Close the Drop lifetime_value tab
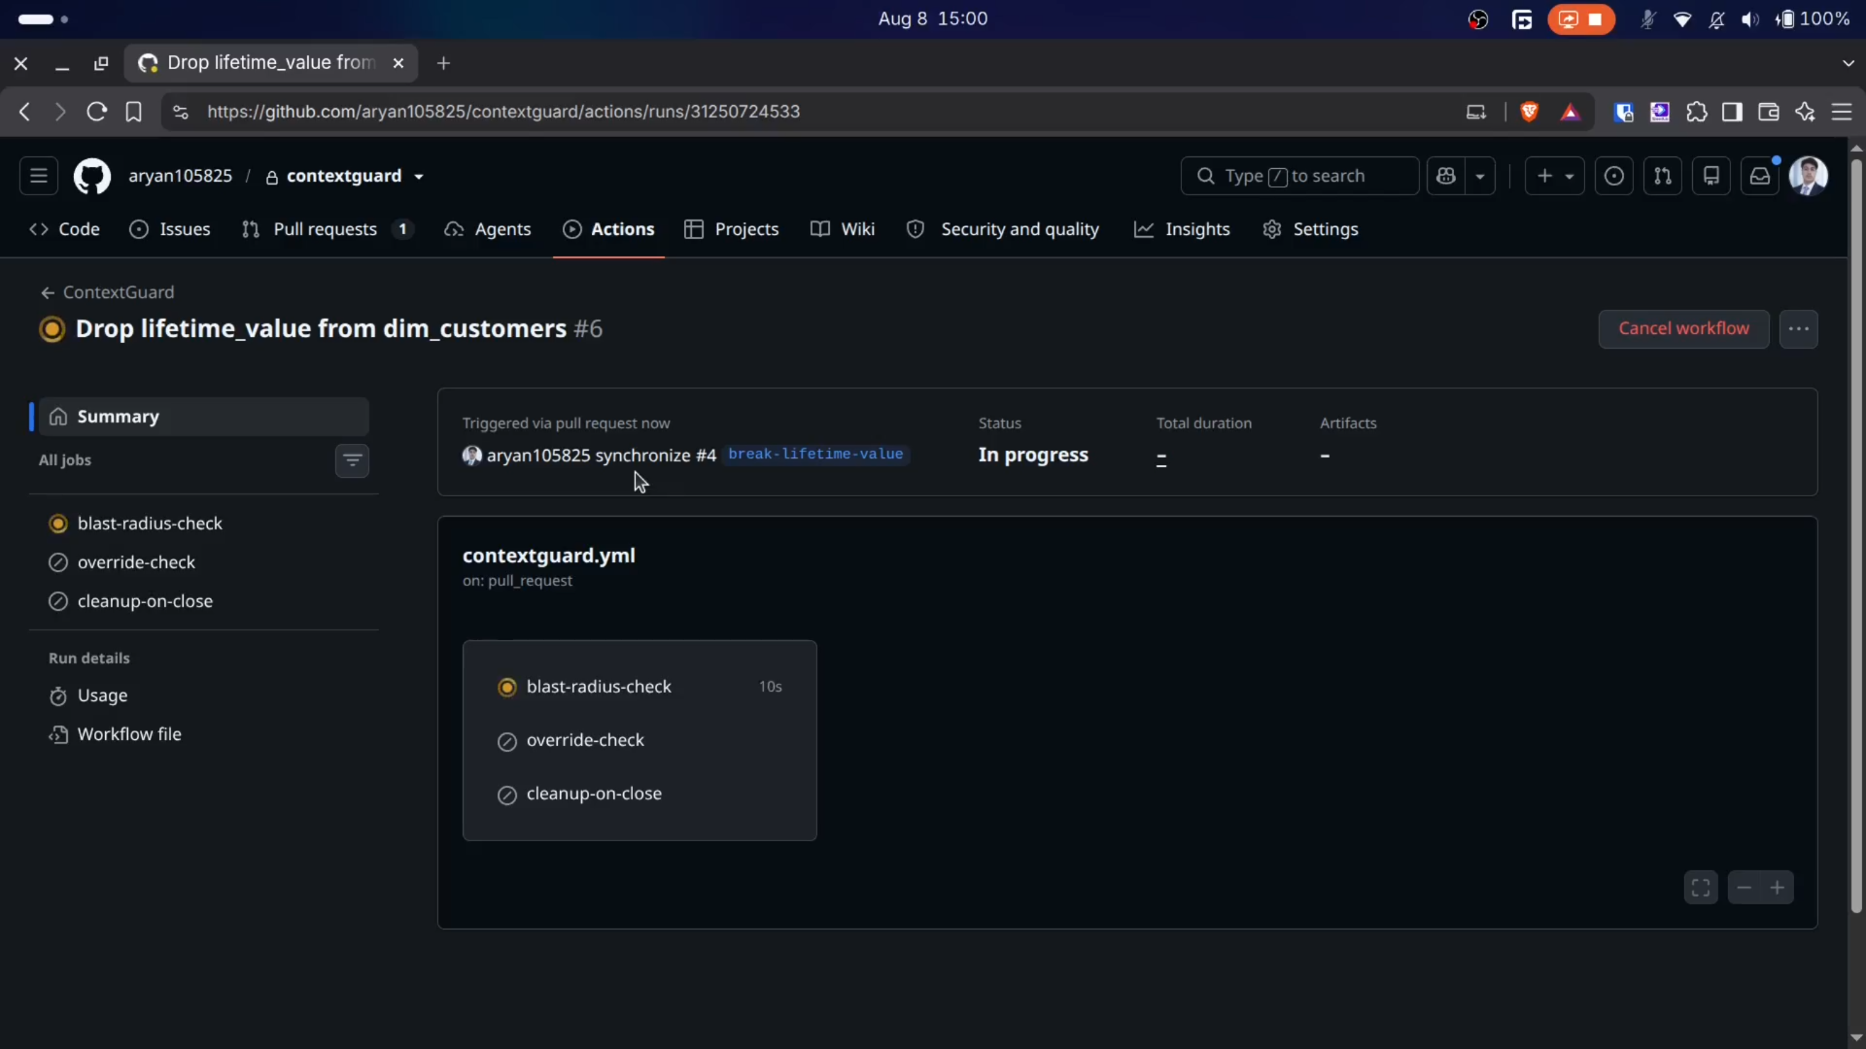Viewport: 1866px width, 1049px height. (398, 63)
